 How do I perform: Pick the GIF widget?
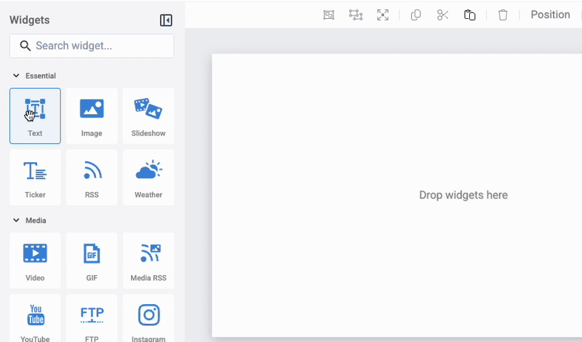point(92,261)
